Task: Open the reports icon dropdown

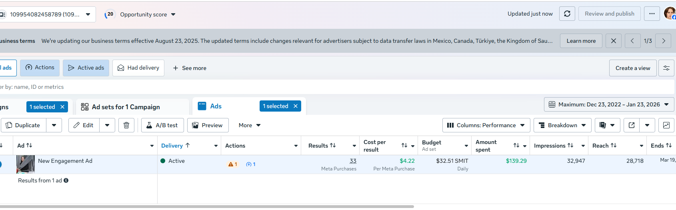Action: pos(607,125)
